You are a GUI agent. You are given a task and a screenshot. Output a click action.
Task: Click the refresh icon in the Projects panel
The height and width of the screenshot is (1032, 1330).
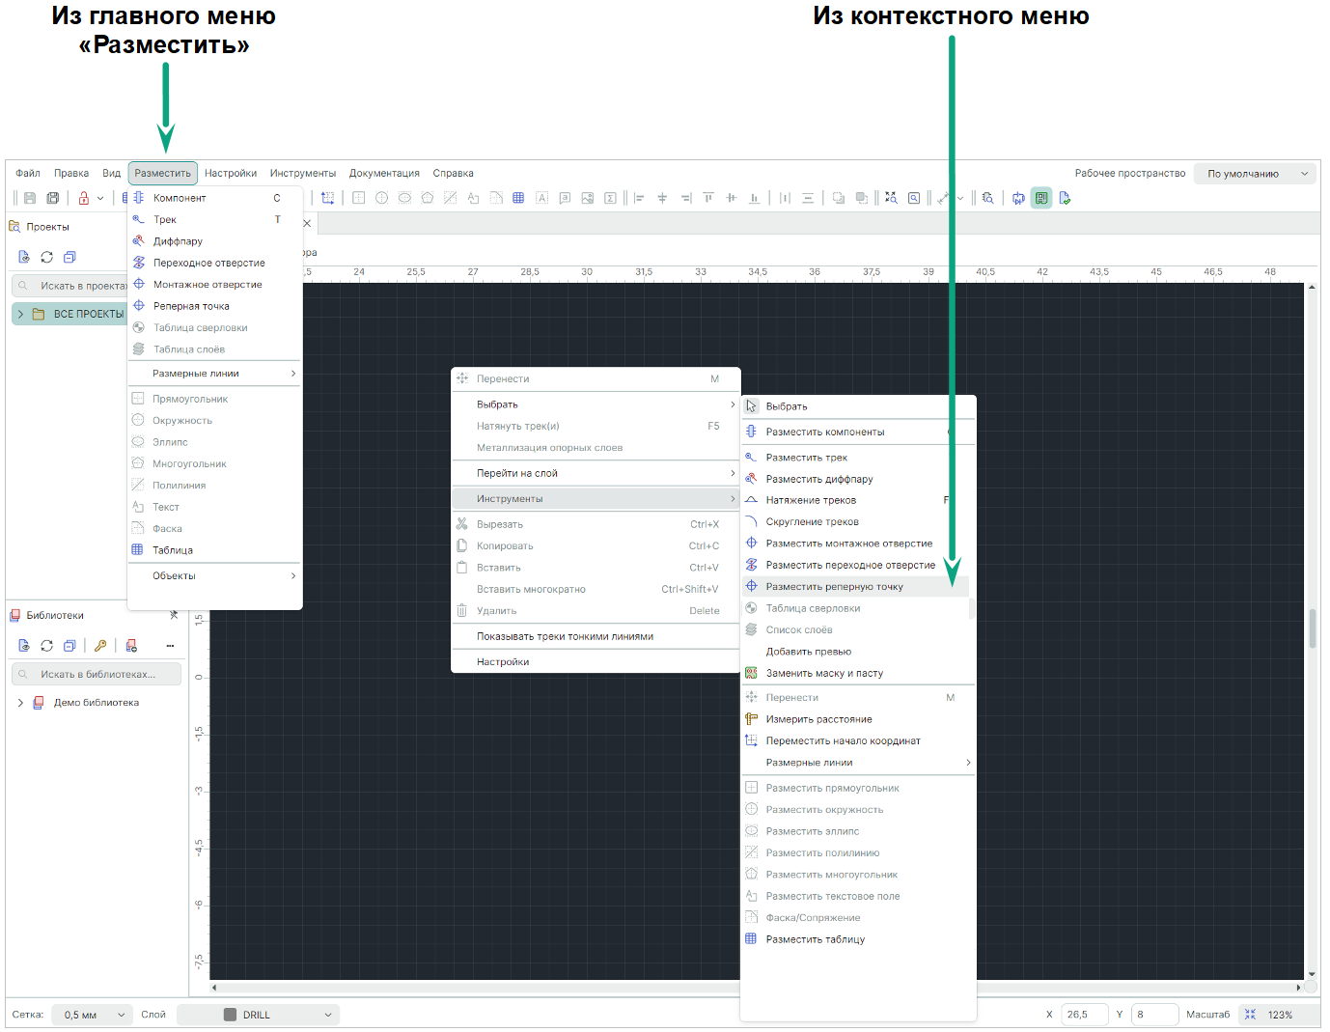click(x=46, y=257)
